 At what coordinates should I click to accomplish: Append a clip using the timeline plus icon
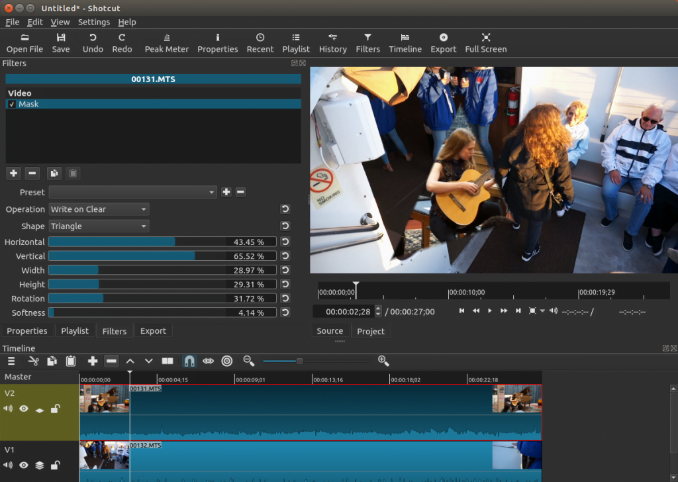(x=91, y=361)
